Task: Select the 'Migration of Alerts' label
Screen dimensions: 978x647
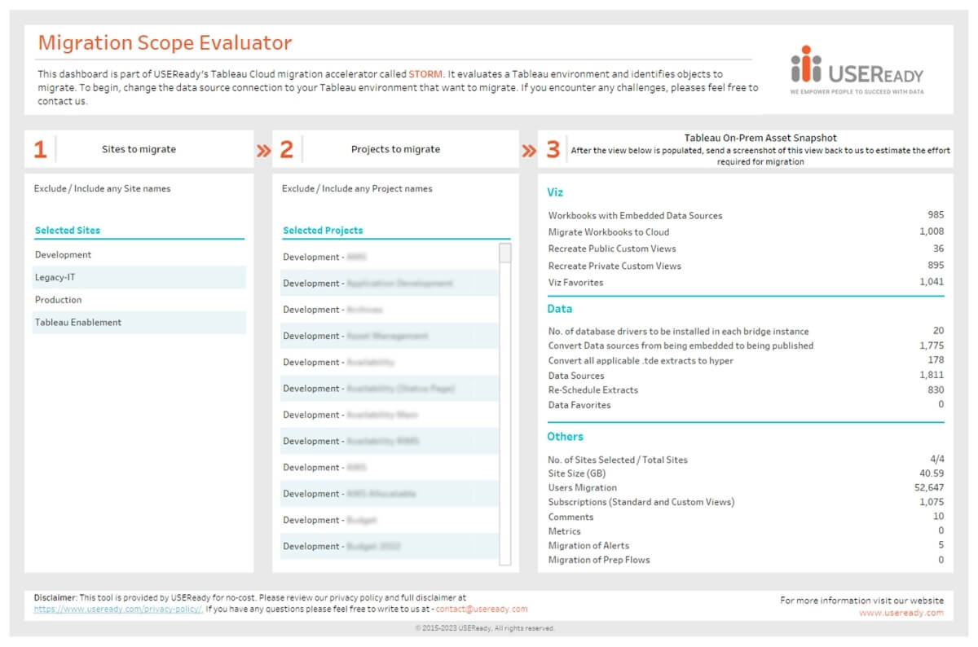Action: [589, 546]
